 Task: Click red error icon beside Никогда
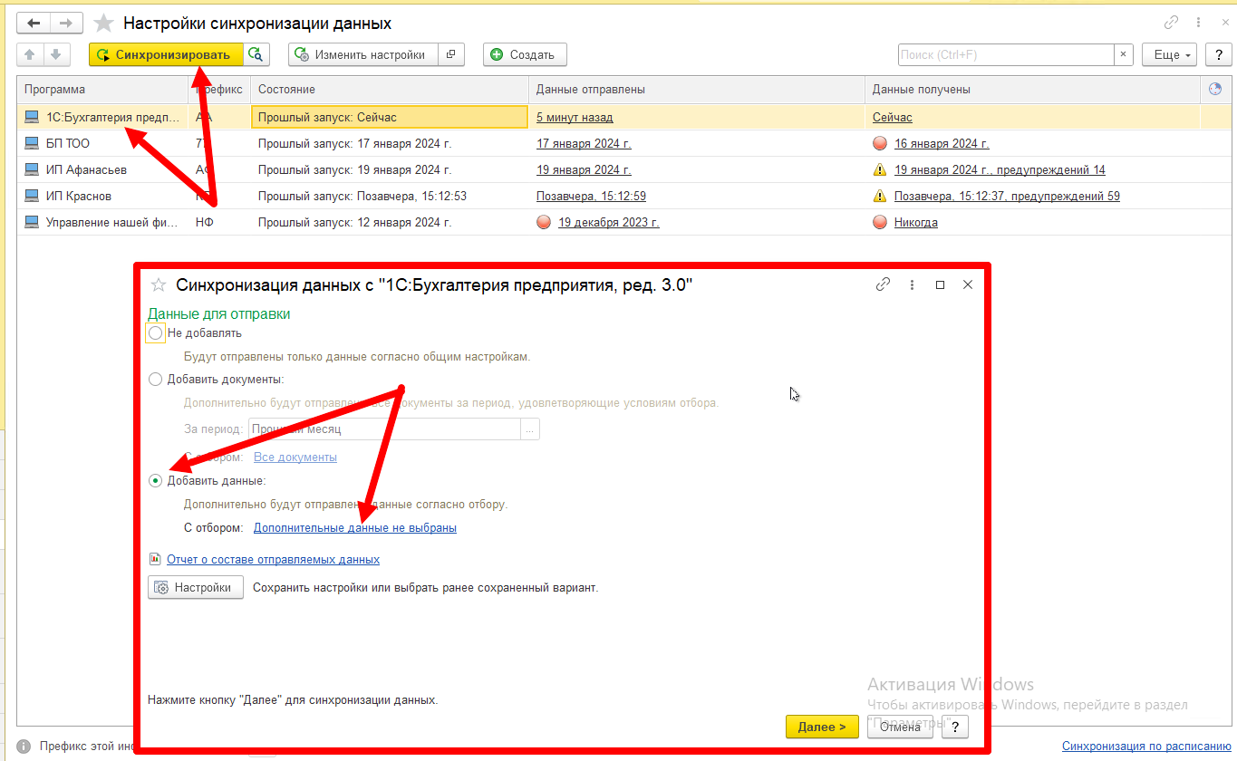pyautogui.click(x=879, y=222)
